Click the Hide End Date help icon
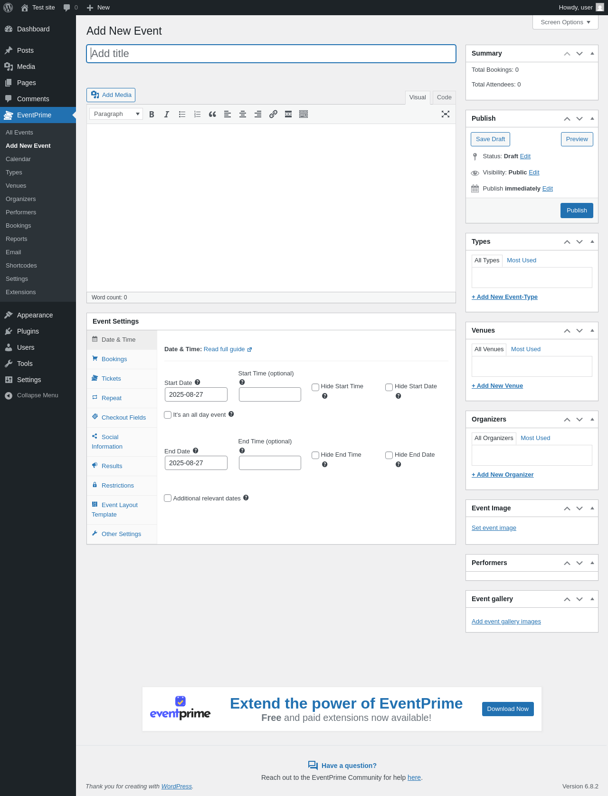 [x=399, y=464]
